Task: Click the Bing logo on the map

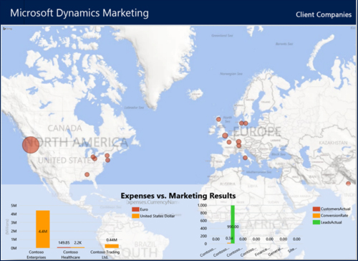Action: click(x=7, y=29)
